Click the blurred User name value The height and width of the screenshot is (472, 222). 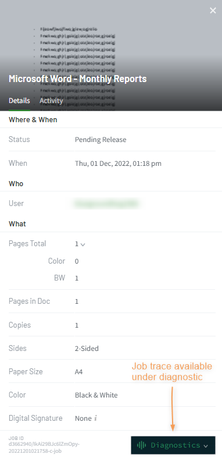click(106, 204)
